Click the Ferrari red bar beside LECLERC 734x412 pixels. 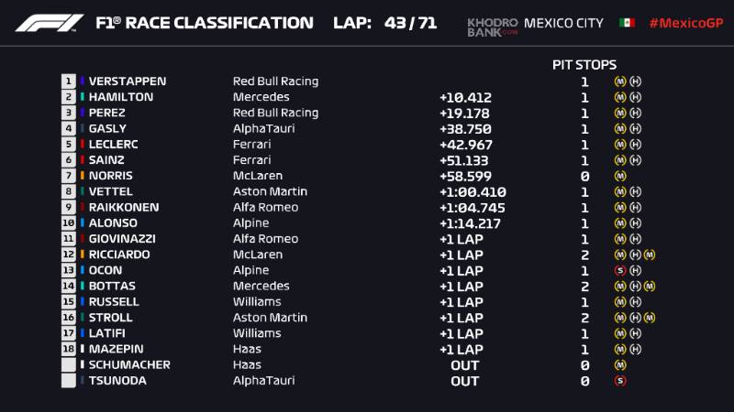[83, 144]
